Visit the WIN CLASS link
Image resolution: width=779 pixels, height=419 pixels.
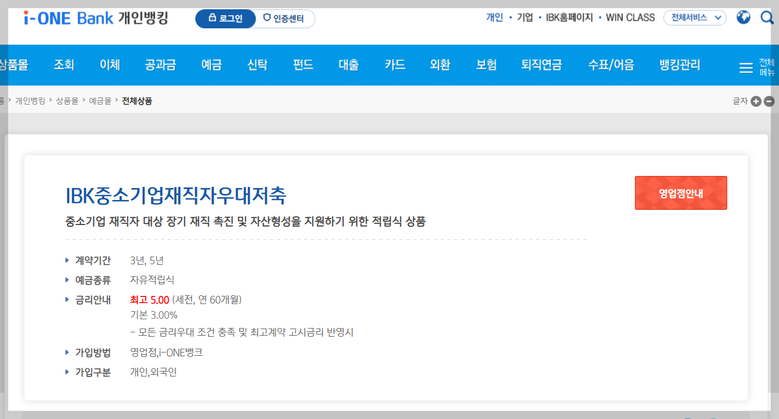pyautogui.click(x=630, y=17)
